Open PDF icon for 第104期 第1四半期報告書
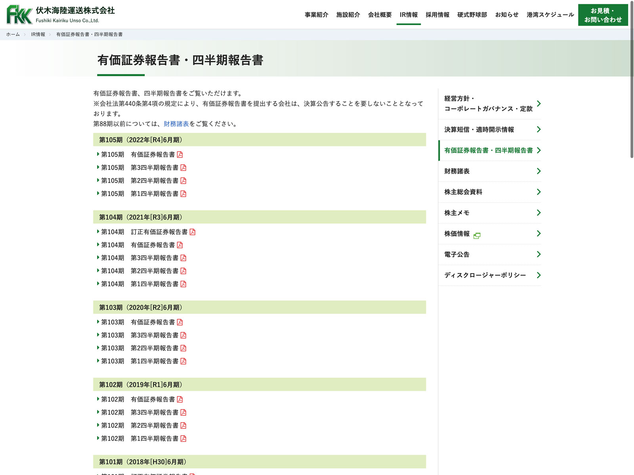This screenshot has width=634, height=475. (183, 284)
